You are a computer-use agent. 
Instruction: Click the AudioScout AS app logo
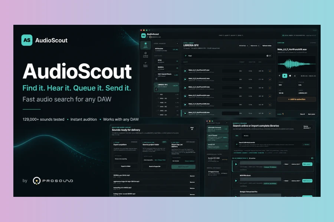(x=143, y=36)
